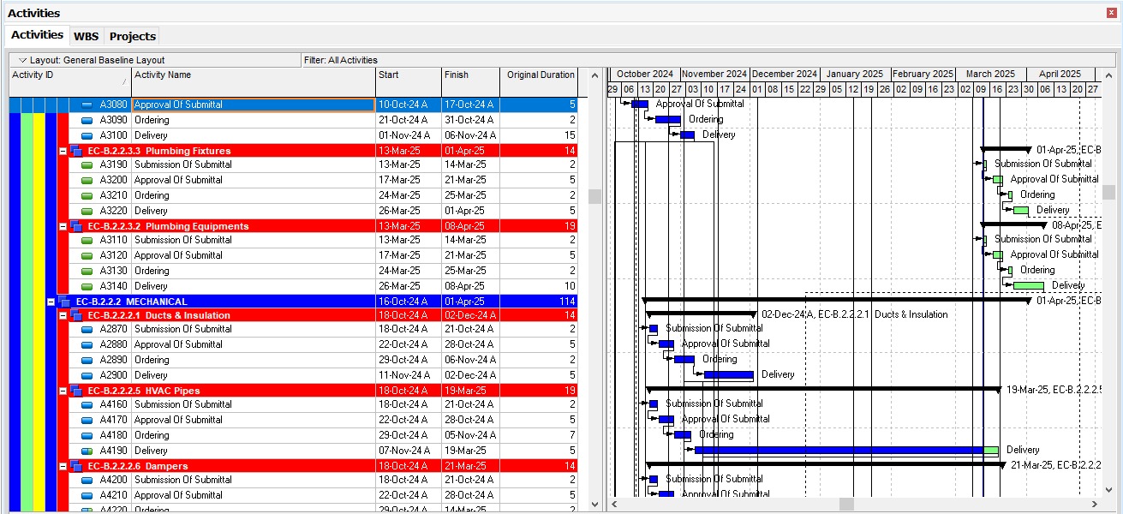
Task: Click the activity icon for A3210
Action: coord(87,195)
